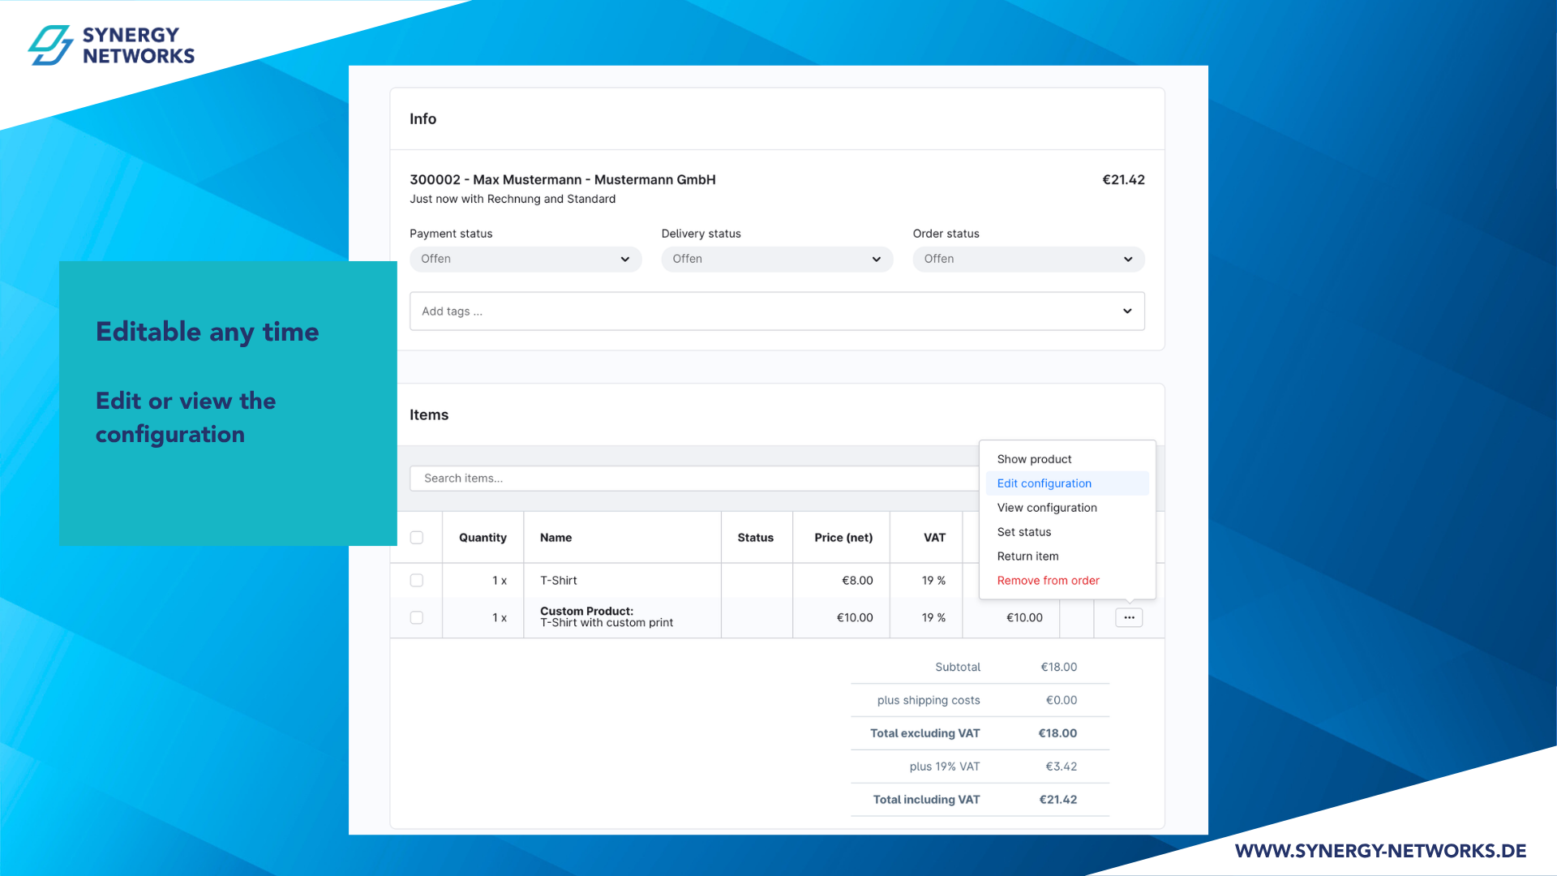Check the Custom Product row checkbox
The image size is (1557, 876).
click(x=417, y=617)
